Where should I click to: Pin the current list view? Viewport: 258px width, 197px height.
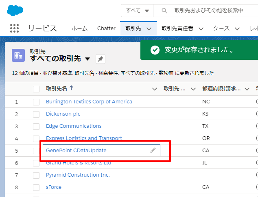100,59
